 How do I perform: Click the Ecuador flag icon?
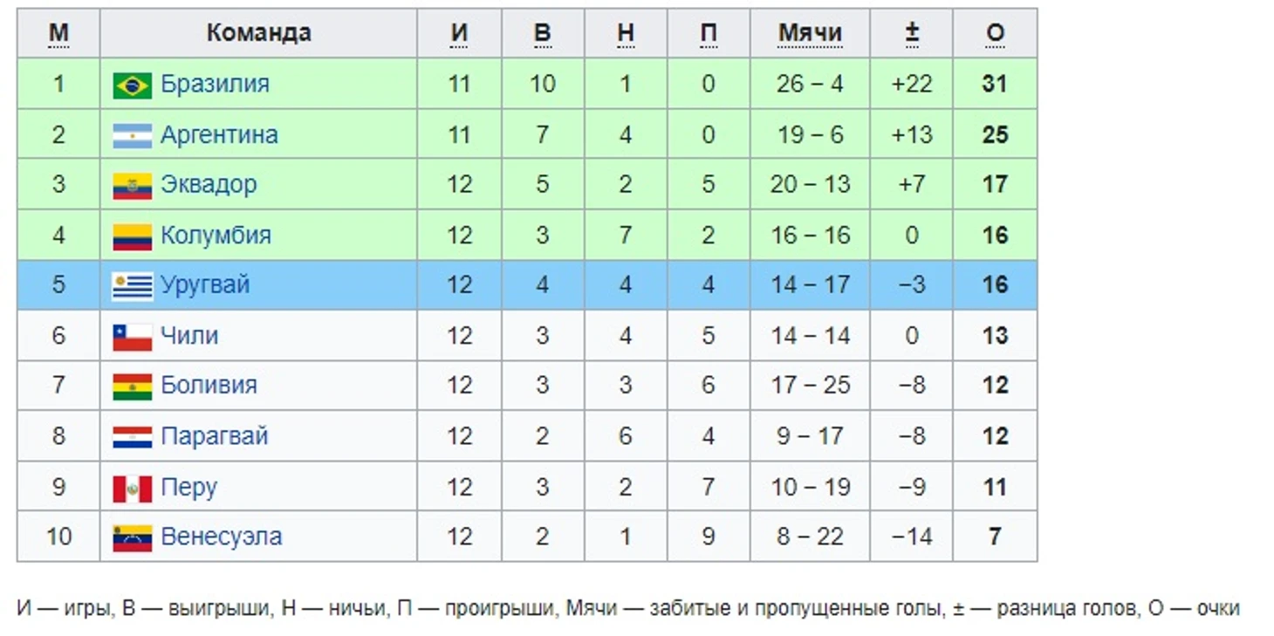(132, 186)
